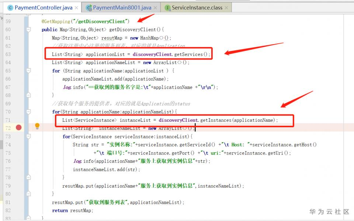The image size is (354, 221).
Task: Click the fold end marker at line 83
Action: click(x=28, y=218)
